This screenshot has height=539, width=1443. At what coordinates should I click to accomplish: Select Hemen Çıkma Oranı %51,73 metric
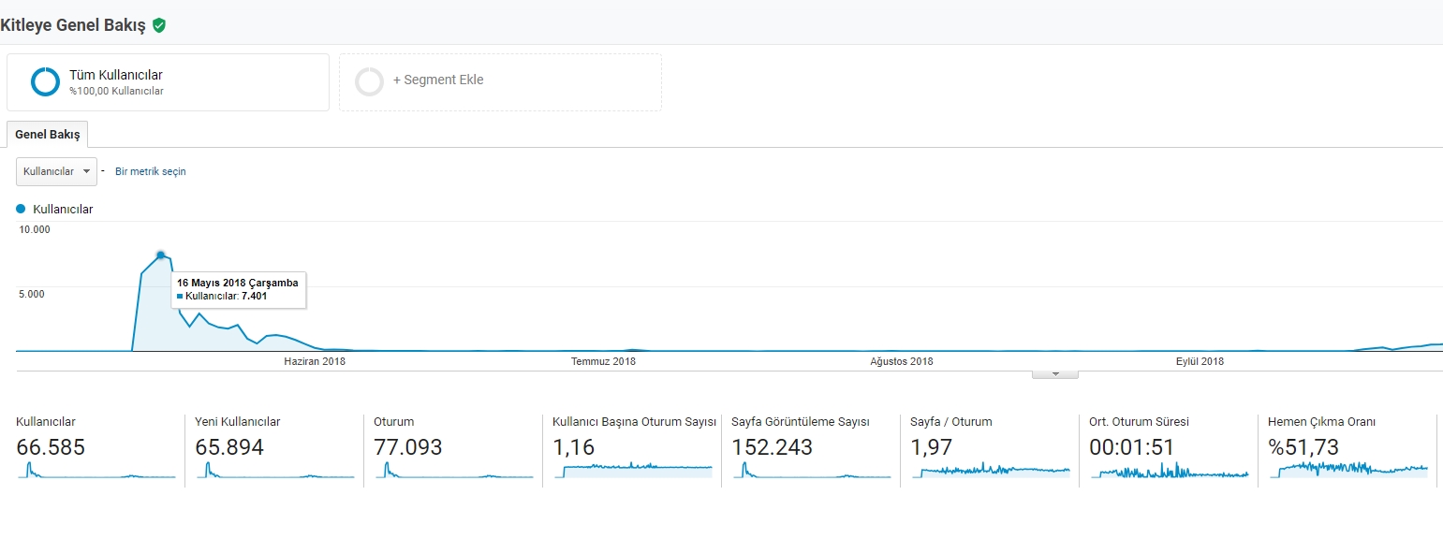(1347, 451)
